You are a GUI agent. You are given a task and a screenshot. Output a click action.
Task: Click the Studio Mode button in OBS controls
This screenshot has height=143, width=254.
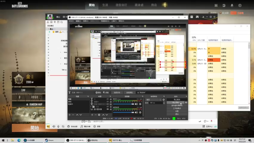point(177,108)
